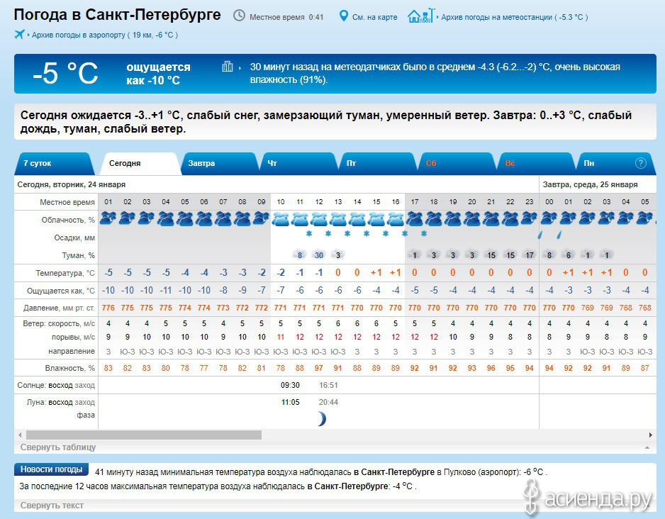Screen dimensions: 665x519
Task: Open the 7 суток tab
Action: [x=53, y=164]
